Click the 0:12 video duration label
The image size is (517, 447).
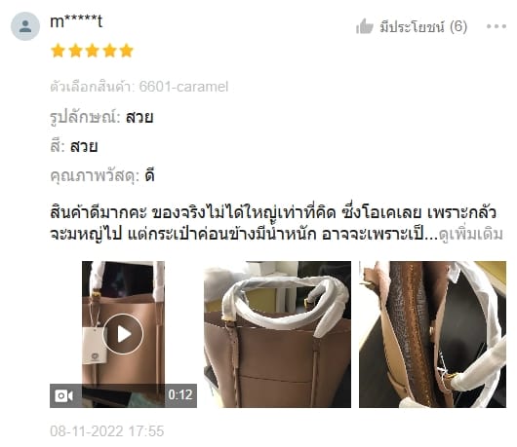pyautogui.click(x=180, y=394)
